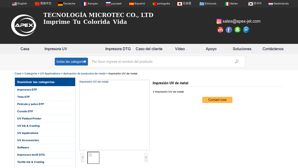This screenshot has height=168, width=298.
Task: Choose the Nederlands flag language
Action: [278, 4]
